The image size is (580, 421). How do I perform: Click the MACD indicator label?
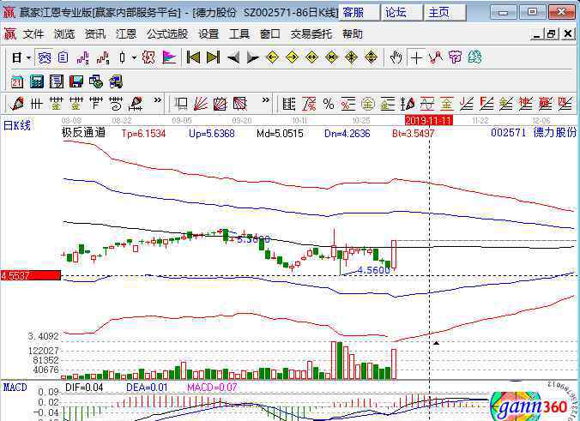pyautogui.click(x=15, y=387)
